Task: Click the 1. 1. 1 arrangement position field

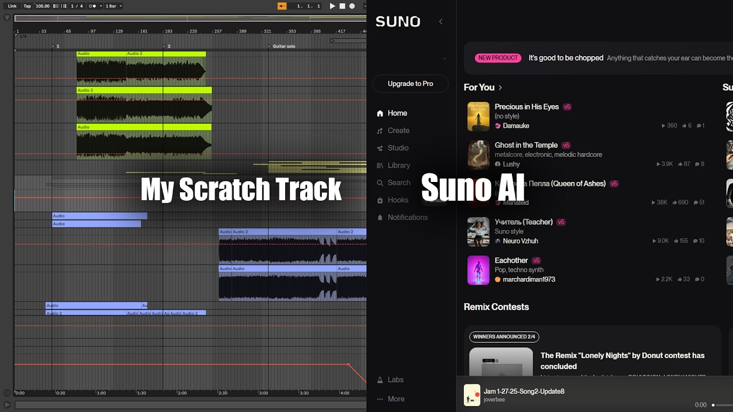Action: click(304, 6)
